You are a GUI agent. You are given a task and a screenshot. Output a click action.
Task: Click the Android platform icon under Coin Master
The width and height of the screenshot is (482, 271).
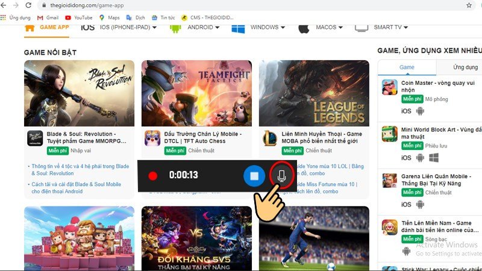point(421,111)
